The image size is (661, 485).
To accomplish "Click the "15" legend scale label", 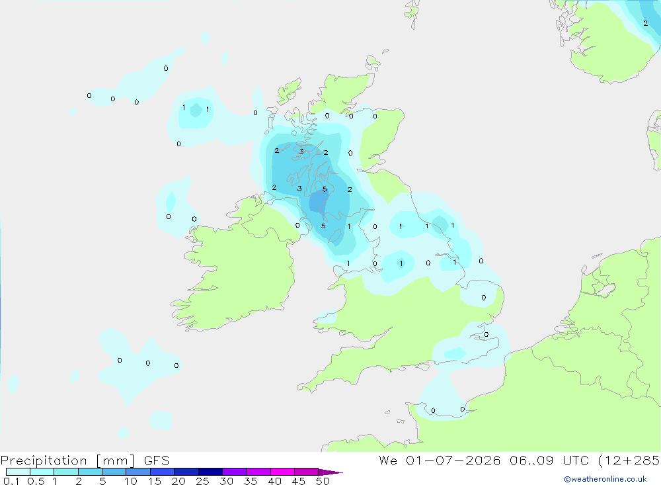I will pyautogui.click(x=155, y=481).
